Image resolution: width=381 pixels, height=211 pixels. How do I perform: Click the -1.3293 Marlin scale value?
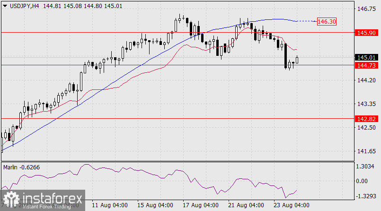pos(366,196)
